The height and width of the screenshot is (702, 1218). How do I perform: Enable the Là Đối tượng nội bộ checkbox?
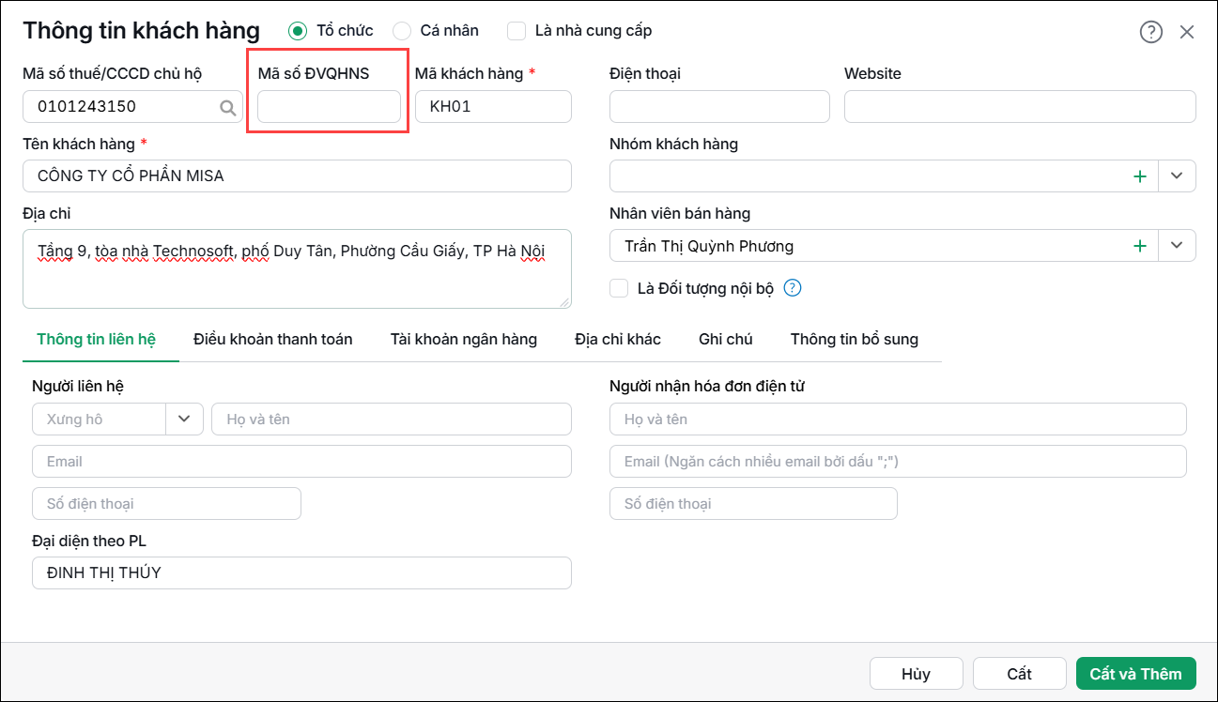pos(619,288)
